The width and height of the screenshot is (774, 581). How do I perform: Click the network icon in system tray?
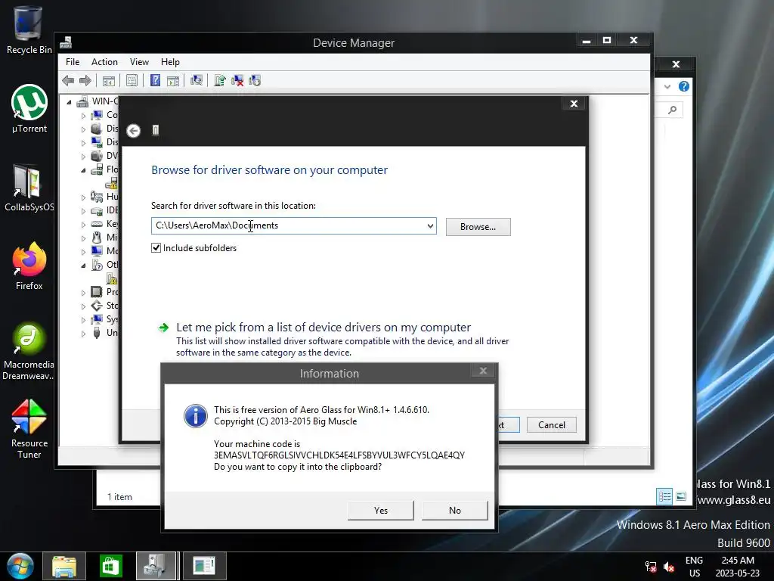point(651,567)
